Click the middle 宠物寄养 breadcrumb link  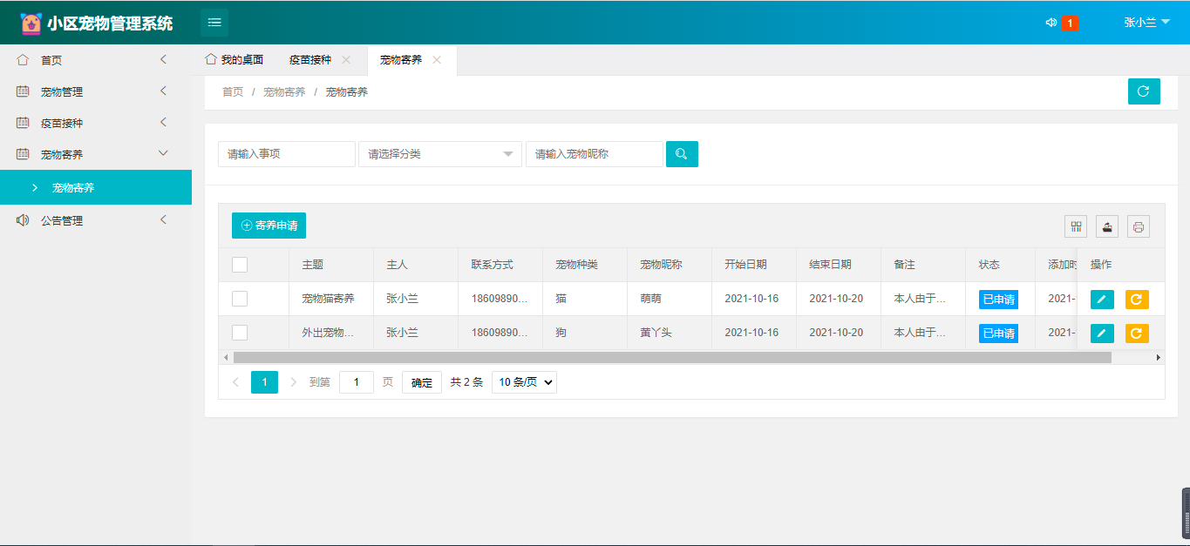[284, 91]
